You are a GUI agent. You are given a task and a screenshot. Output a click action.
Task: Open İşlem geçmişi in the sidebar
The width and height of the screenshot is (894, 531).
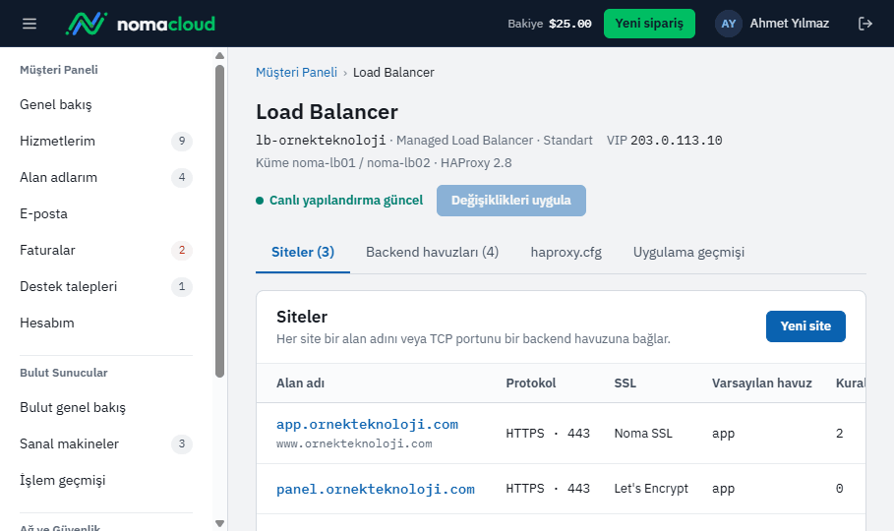click(106, 480)
